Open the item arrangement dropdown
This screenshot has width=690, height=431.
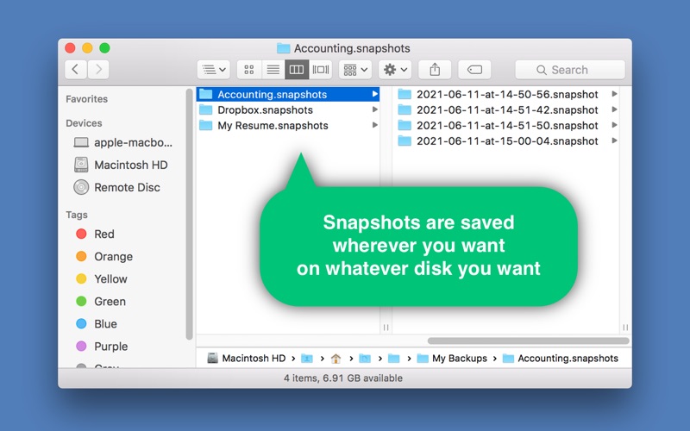point(355,70)
